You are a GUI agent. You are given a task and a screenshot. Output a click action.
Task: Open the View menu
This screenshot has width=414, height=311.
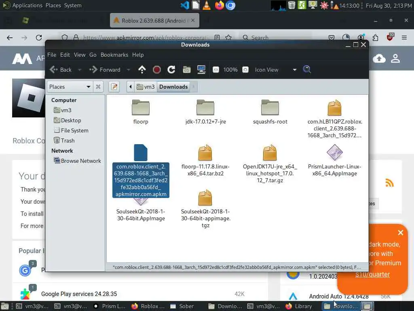tap(80, 55)
